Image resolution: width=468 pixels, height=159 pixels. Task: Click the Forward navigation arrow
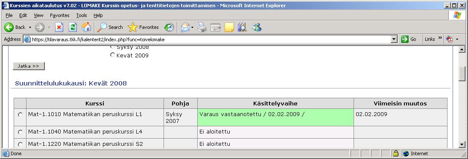(40, 27)
